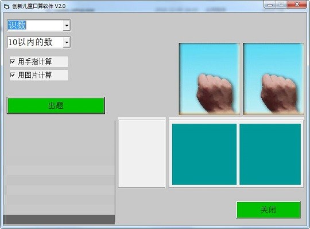Toggle the 用手指计算 checkbox
The height and width of the screenshot is (229, 310).
13,61
